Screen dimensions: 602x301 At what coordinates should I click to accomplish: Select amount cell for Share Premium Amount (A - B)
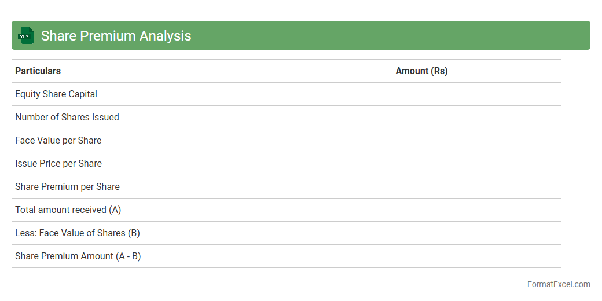476,256
